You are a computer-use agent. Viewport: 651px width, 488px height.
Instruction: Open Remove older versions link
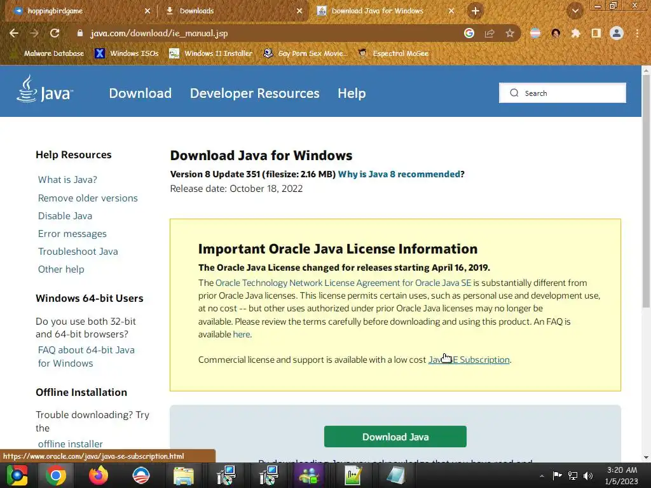[88, 198]
